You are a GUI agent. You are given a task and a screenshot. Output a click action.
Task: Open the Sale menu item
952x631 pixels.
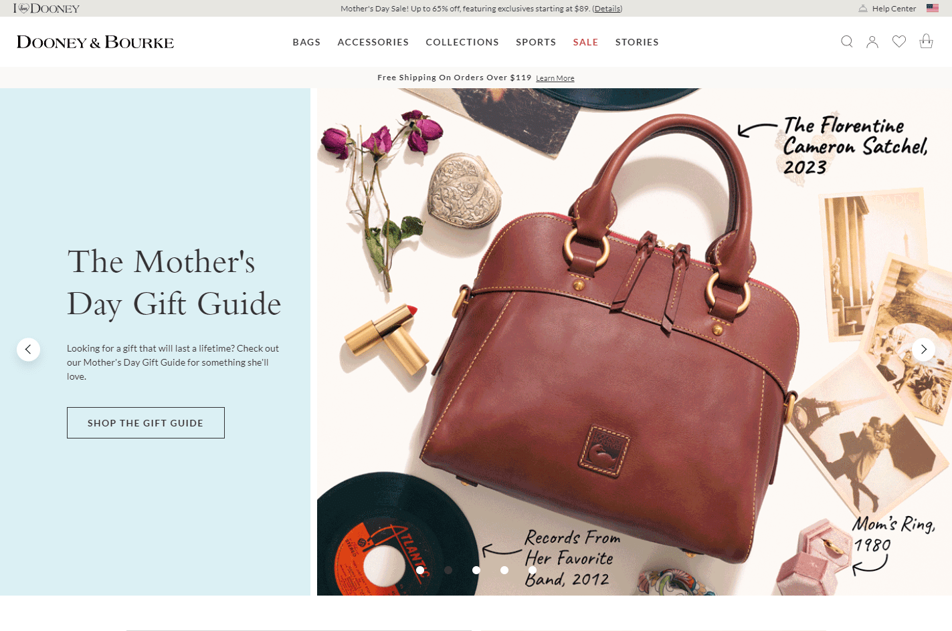click(585, 42)
